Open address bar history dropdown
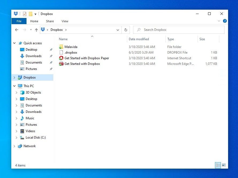238x178 pixels. [118, 30]
